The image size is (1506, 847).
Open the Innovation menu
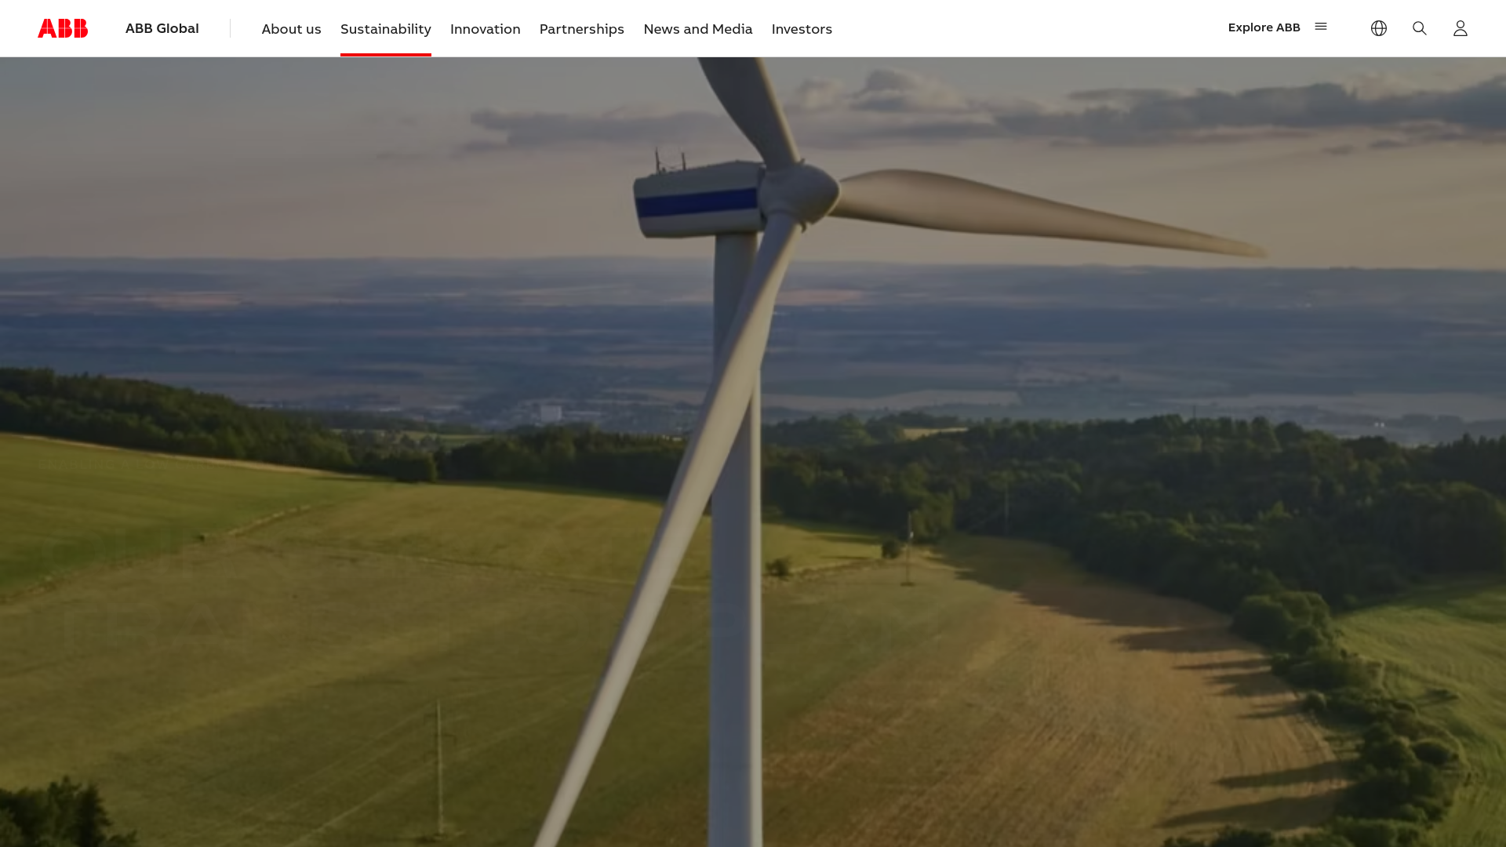(486, 29)
